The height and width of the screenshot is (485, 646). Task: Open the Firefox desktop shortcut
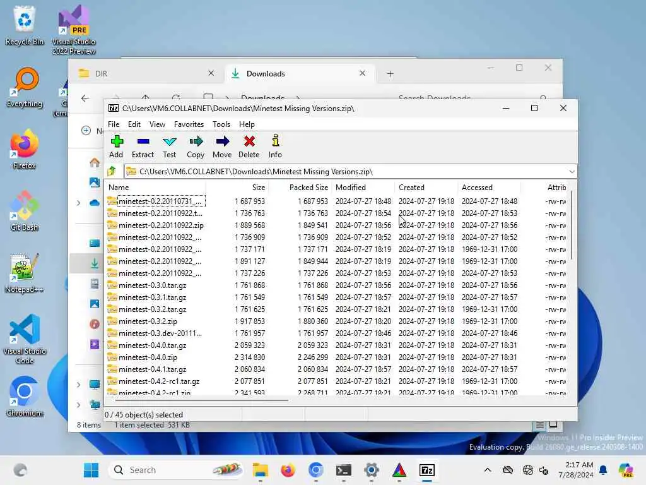tap(25, 149)
